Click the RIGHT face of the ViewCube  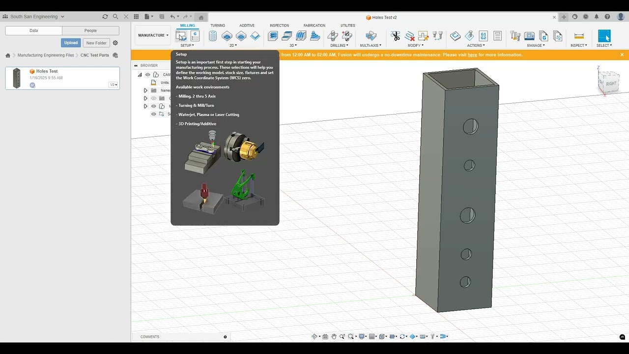point(610,84)
